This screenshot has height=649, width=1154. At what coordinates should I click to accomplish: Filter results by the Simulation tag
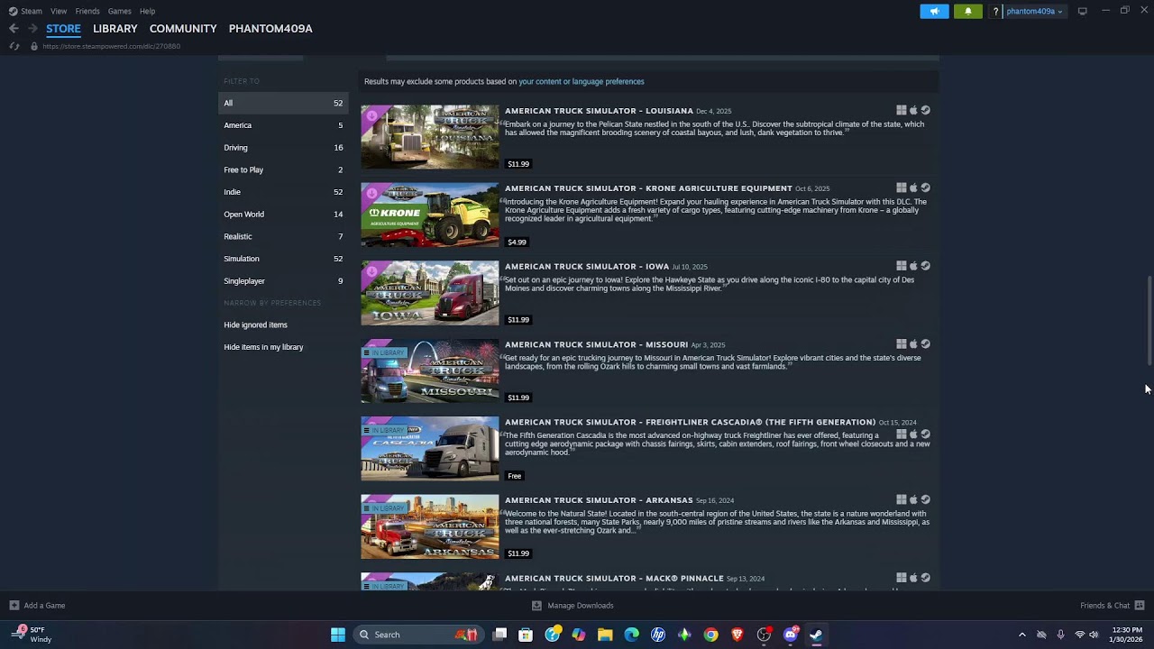pyautogui.click(x=283, y=259)
